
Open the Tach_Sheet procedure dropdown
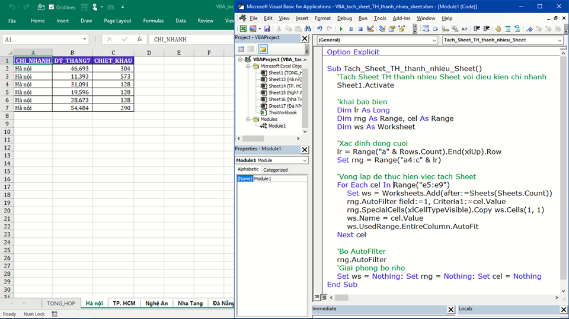click(559, 40)
